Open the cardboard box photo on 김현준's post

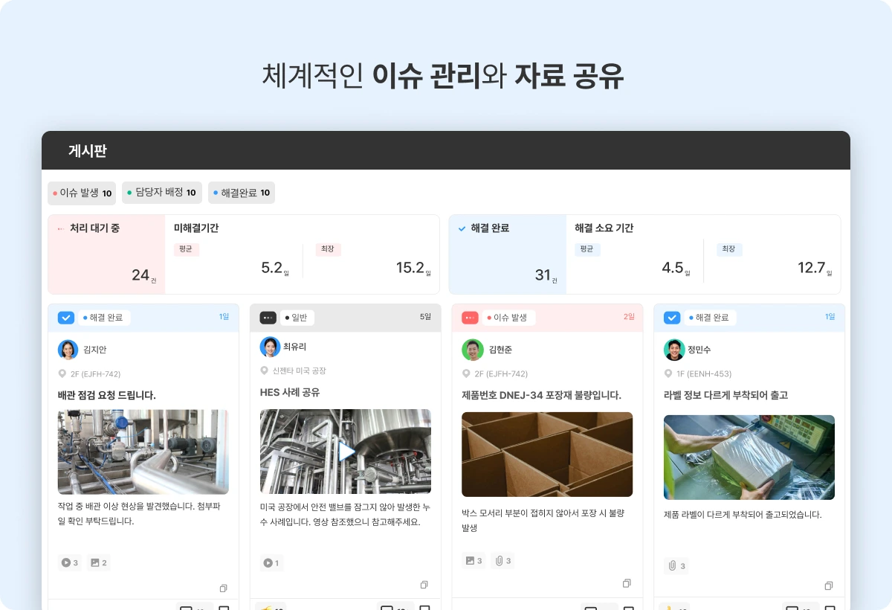tap(547, 455)
